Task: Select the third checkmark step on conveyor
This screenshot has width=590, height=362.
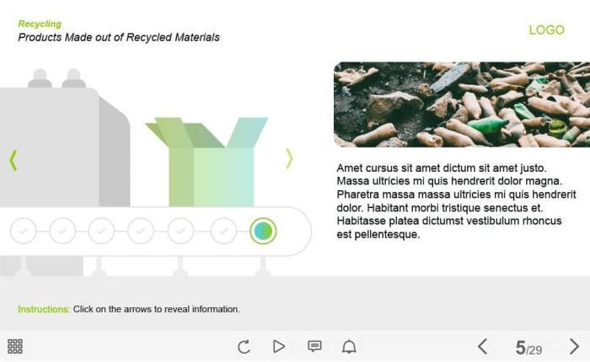Action: (101, 230)
